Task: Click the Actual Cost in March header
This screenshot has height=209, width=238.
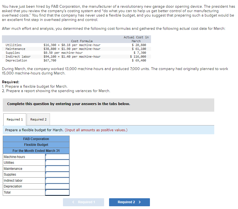Action: click(136, 39)
